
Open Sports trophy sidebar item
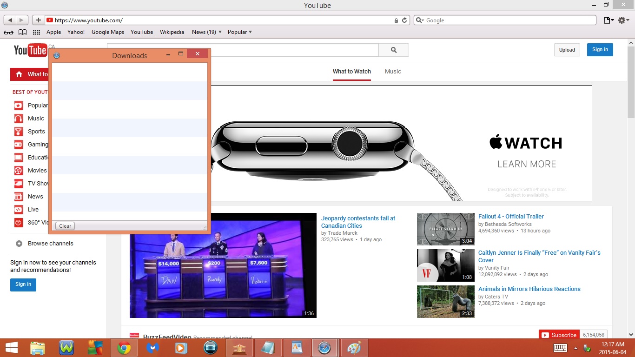pos(30,132)
